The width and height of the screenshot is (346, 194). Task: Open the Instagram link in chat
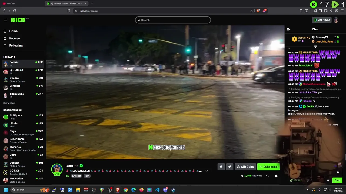312,114
